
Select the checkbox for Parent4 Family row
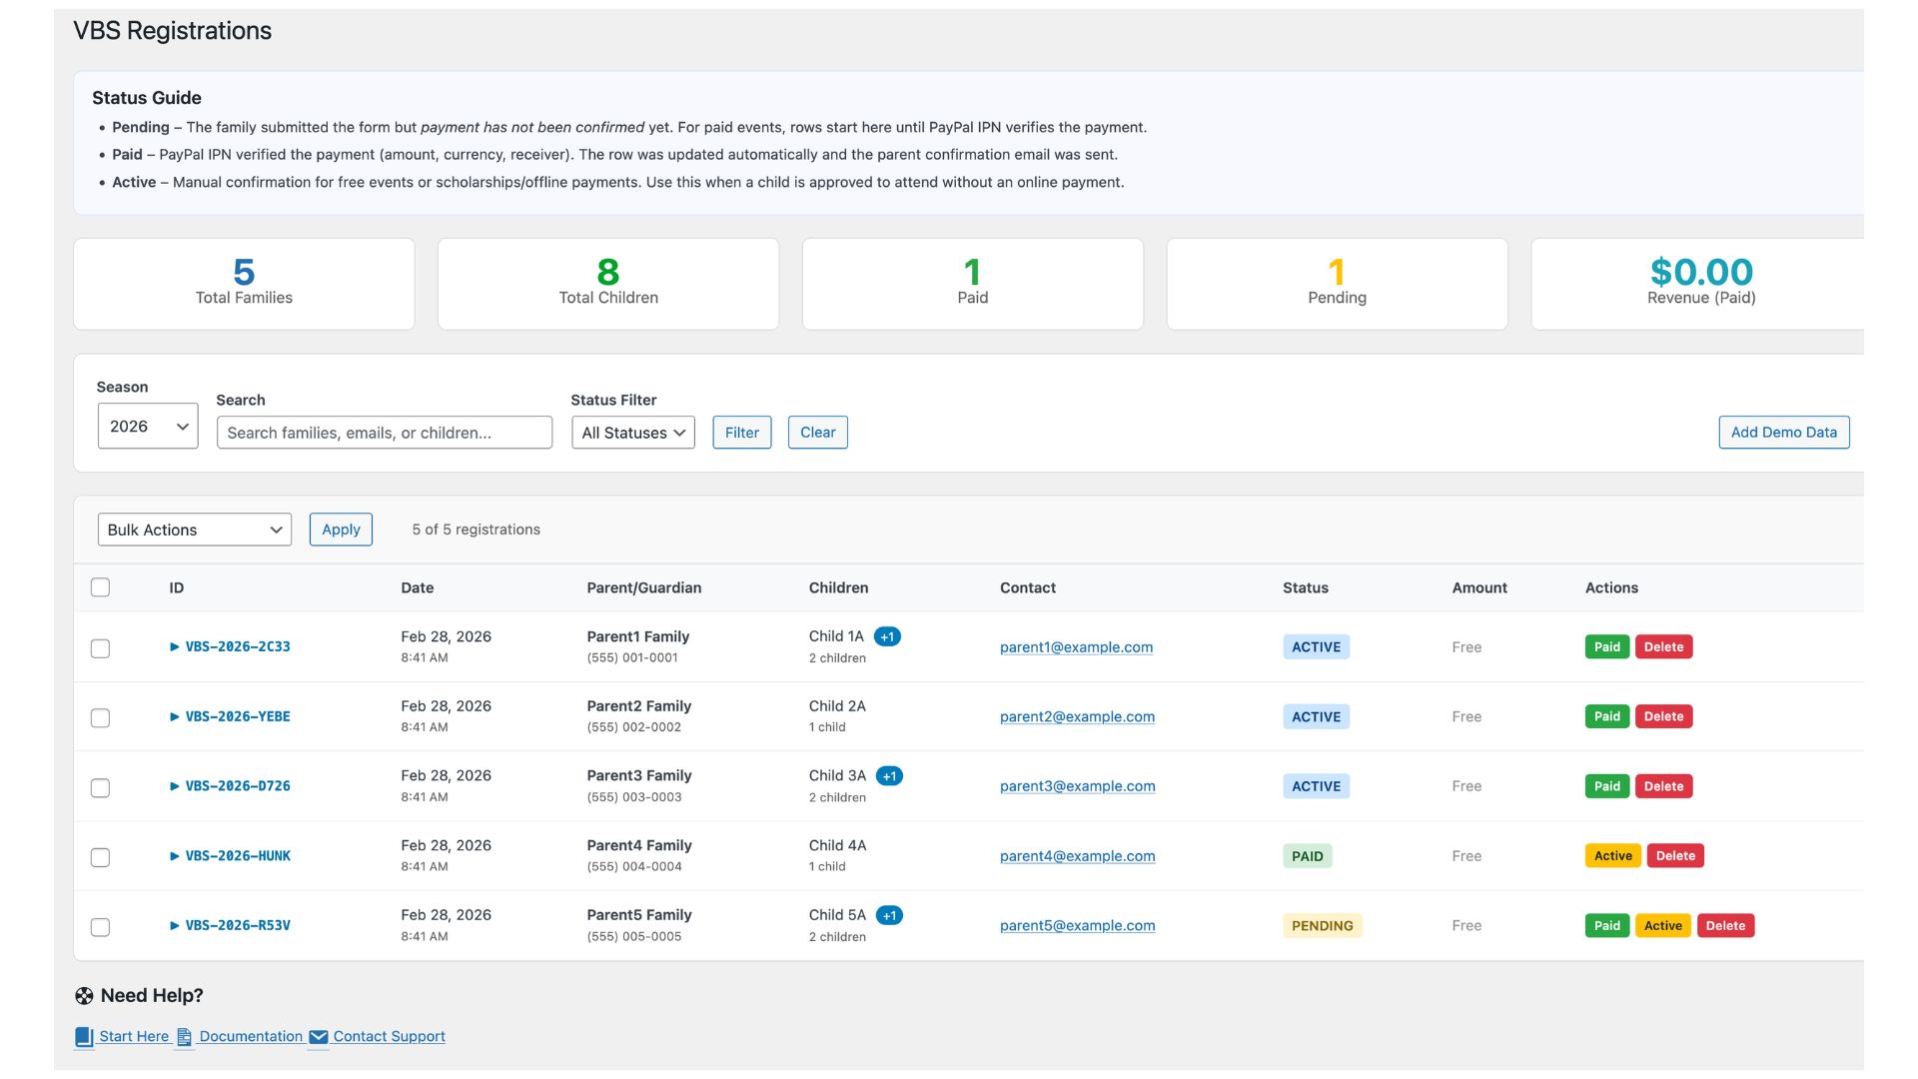coord(100,857)
